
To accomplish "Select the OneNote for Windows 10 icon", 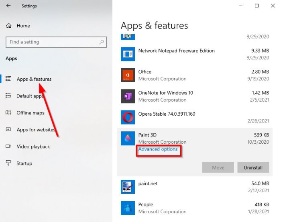I will click(x=128, y=96).
